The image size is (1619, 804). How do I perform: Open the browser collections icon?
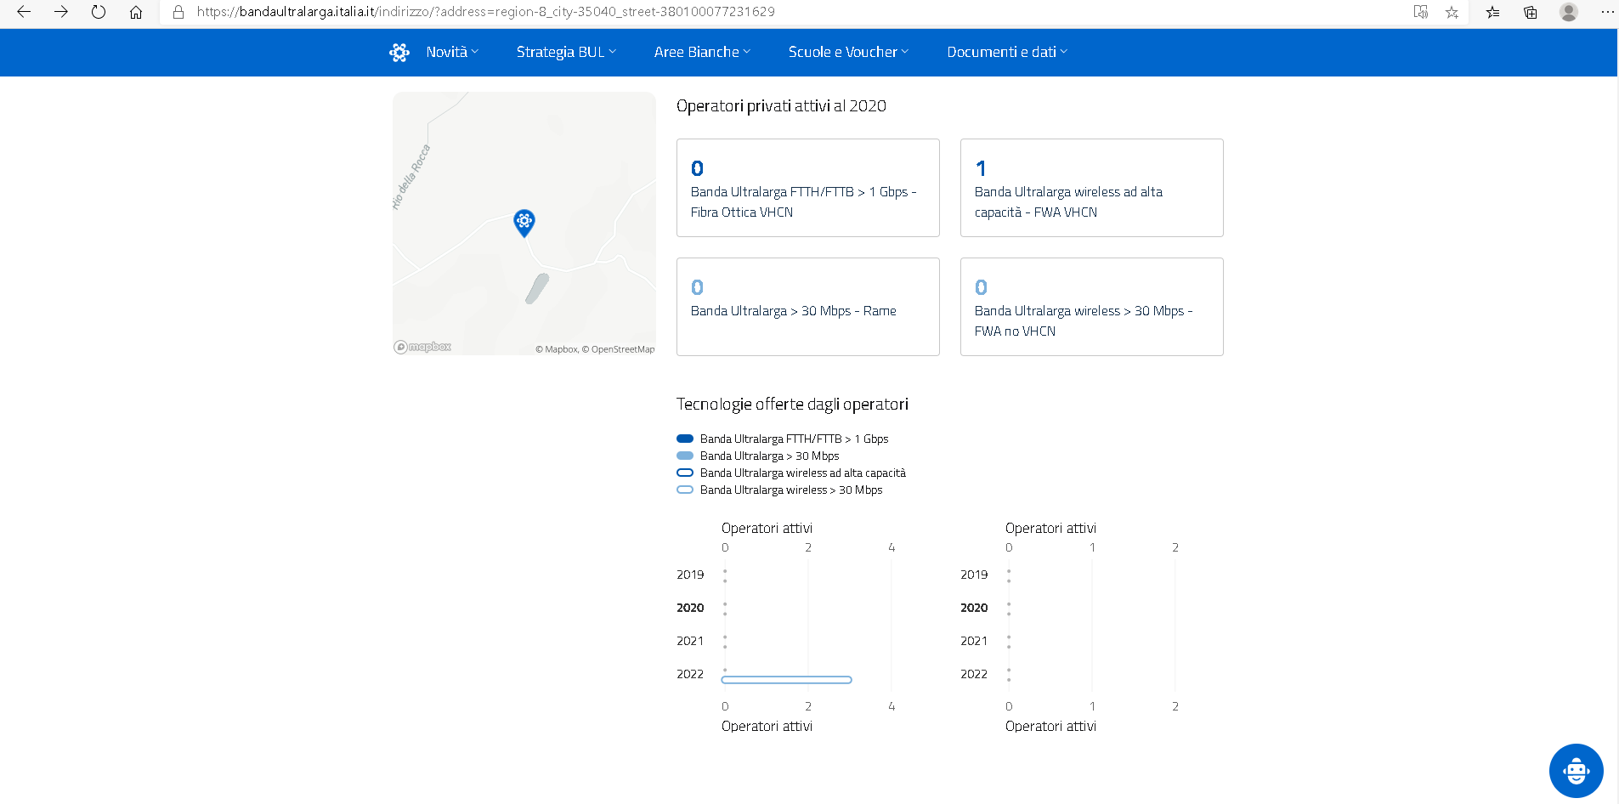[x=1530, y=12]
